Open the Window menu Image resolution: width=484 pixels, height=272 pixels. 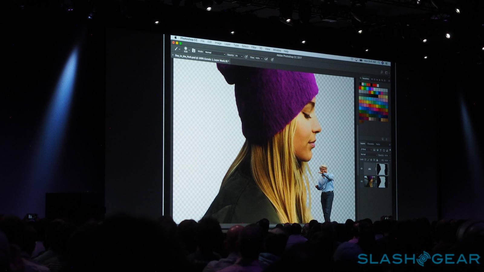pyautogui.click(x=277, y=50)
